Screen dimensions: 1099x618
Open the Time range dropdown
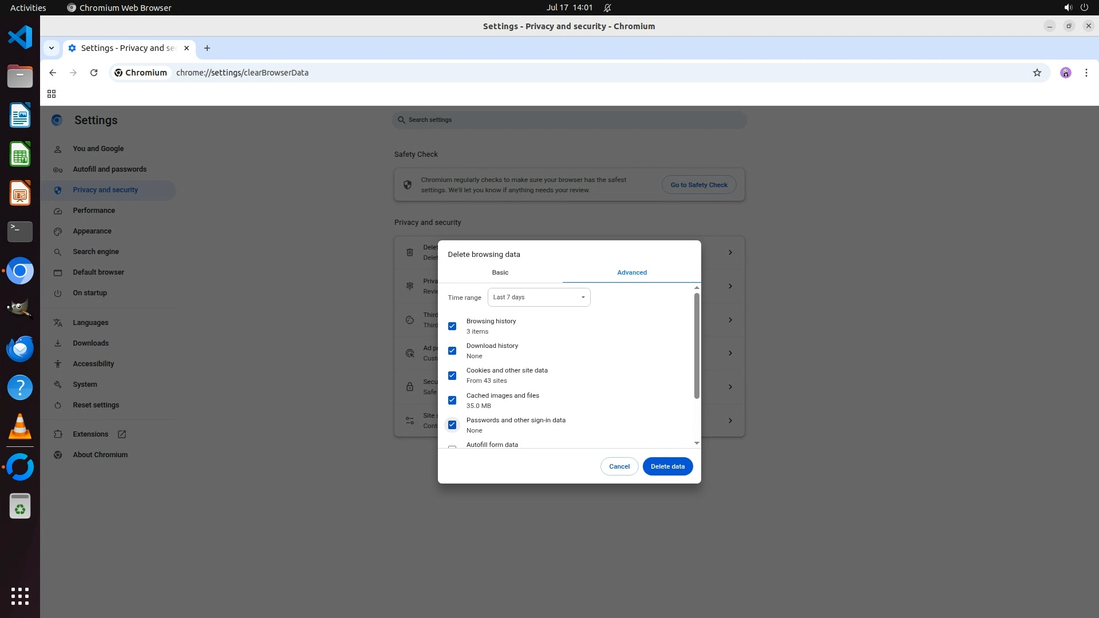click(x=539, y=298)
